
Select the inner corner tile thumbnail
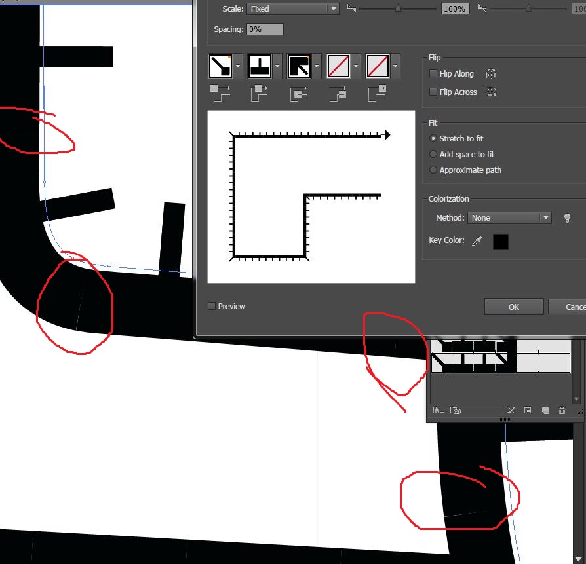tap(299, 66)
